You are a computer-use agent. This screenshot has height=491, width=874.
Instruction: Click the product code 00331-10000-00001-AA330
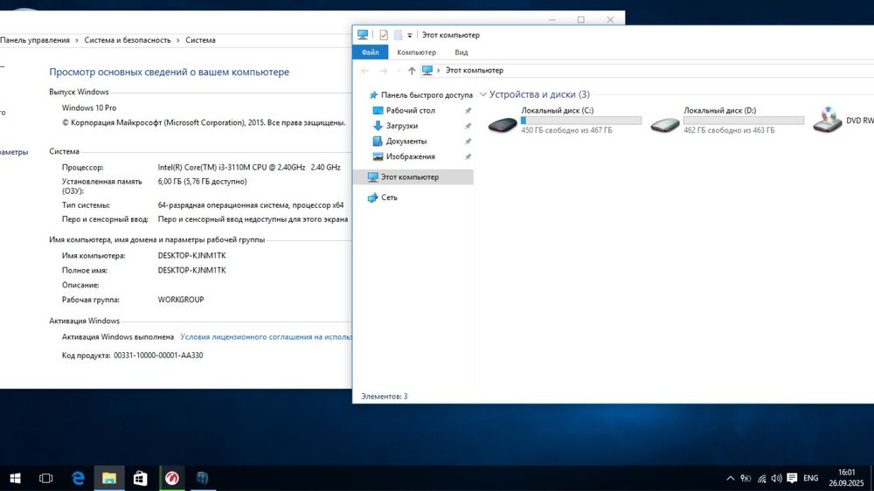click(158, 355)
